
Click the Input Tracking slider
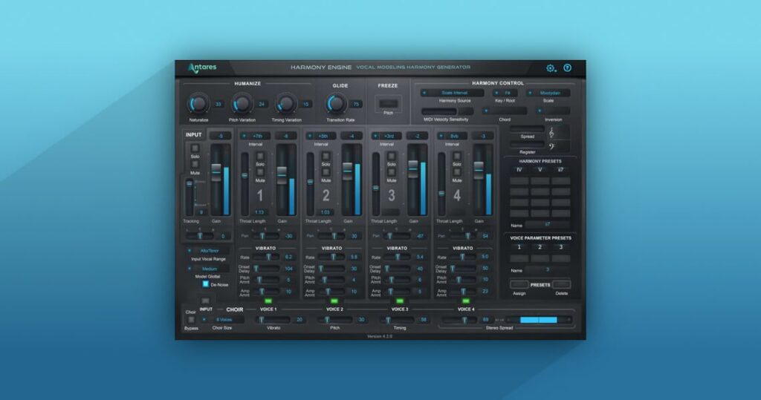(190, 197)
